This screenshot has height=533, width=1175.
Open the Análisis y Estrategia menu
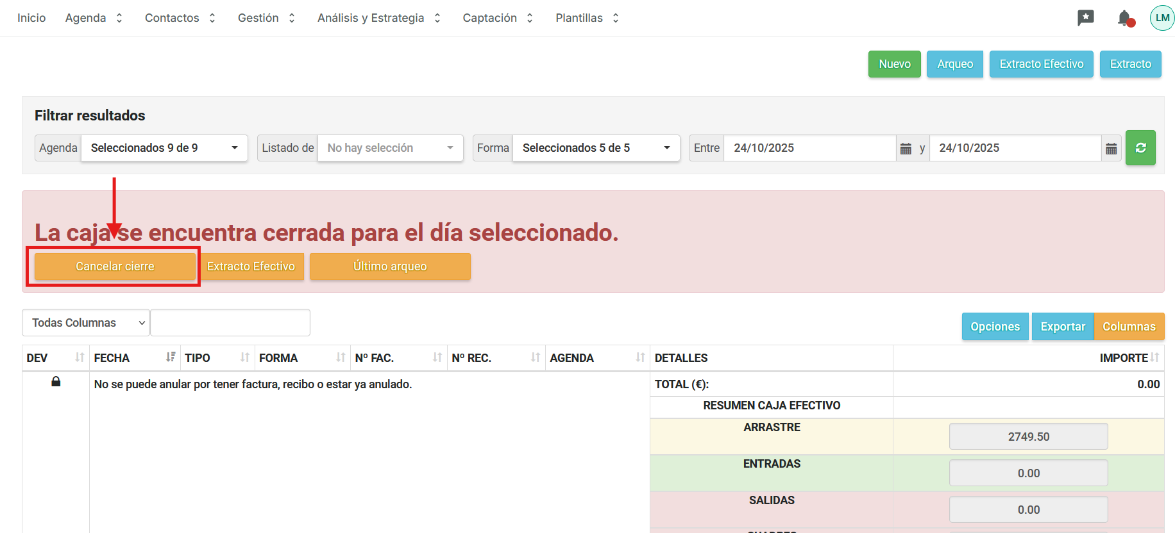pos(378,18)
